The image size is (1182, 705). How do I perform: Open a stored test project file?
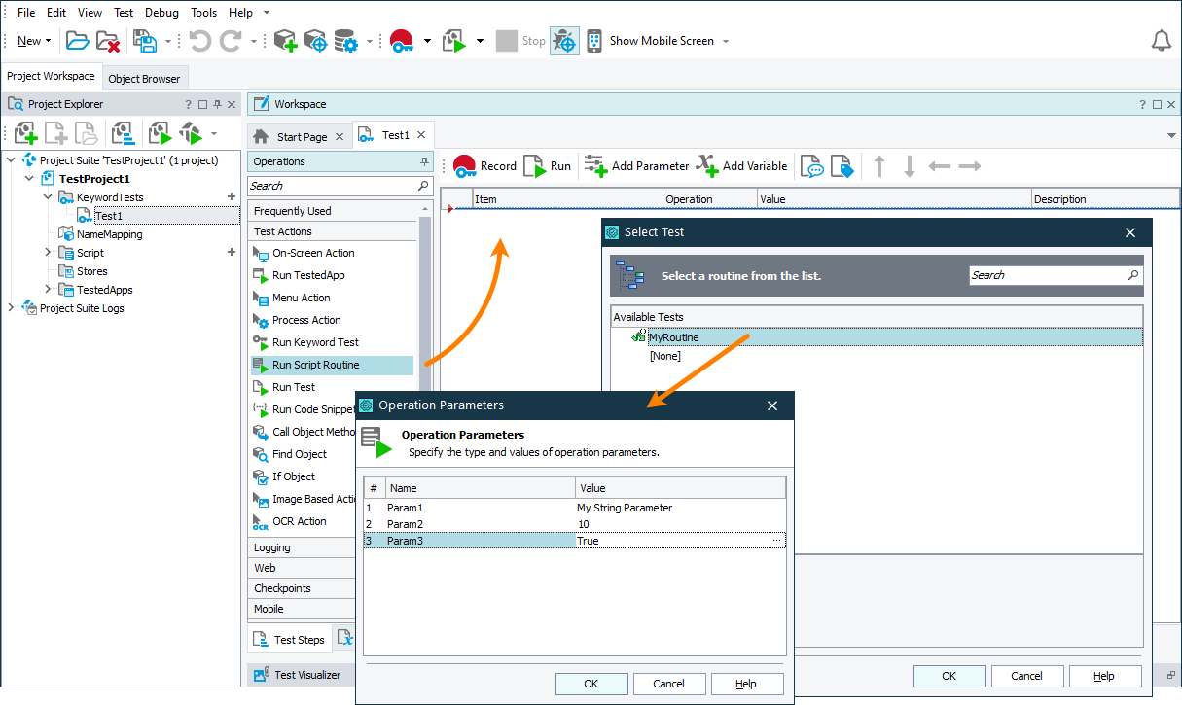[x=77, y=40]
